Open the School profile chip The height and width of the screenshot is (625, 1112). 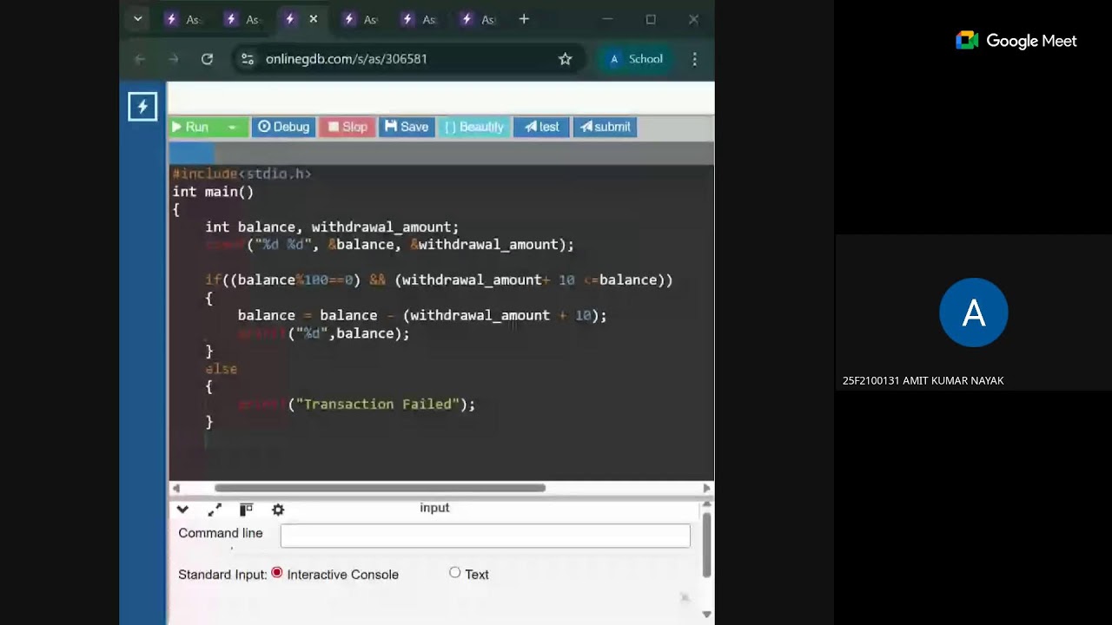(x=636, y=59)
